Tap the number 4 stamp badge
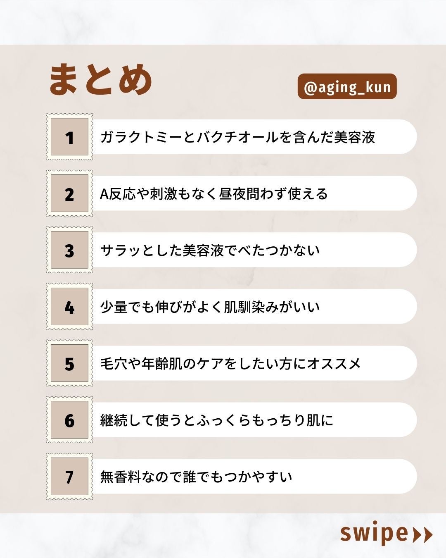 69,307
